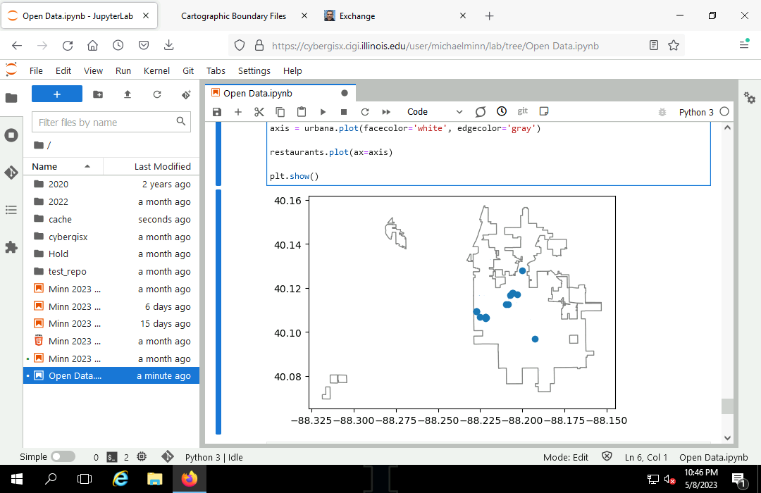
Task: Toggle Firefox reader view for this page
Action: (654, 45)
